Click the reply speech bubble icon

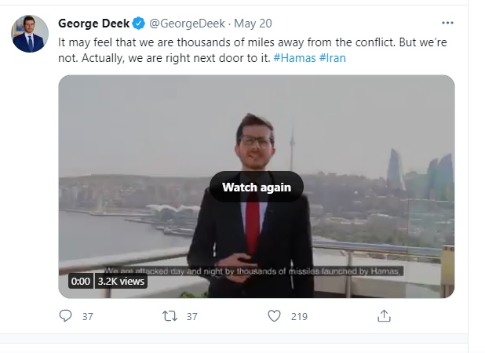pos(65,316)
